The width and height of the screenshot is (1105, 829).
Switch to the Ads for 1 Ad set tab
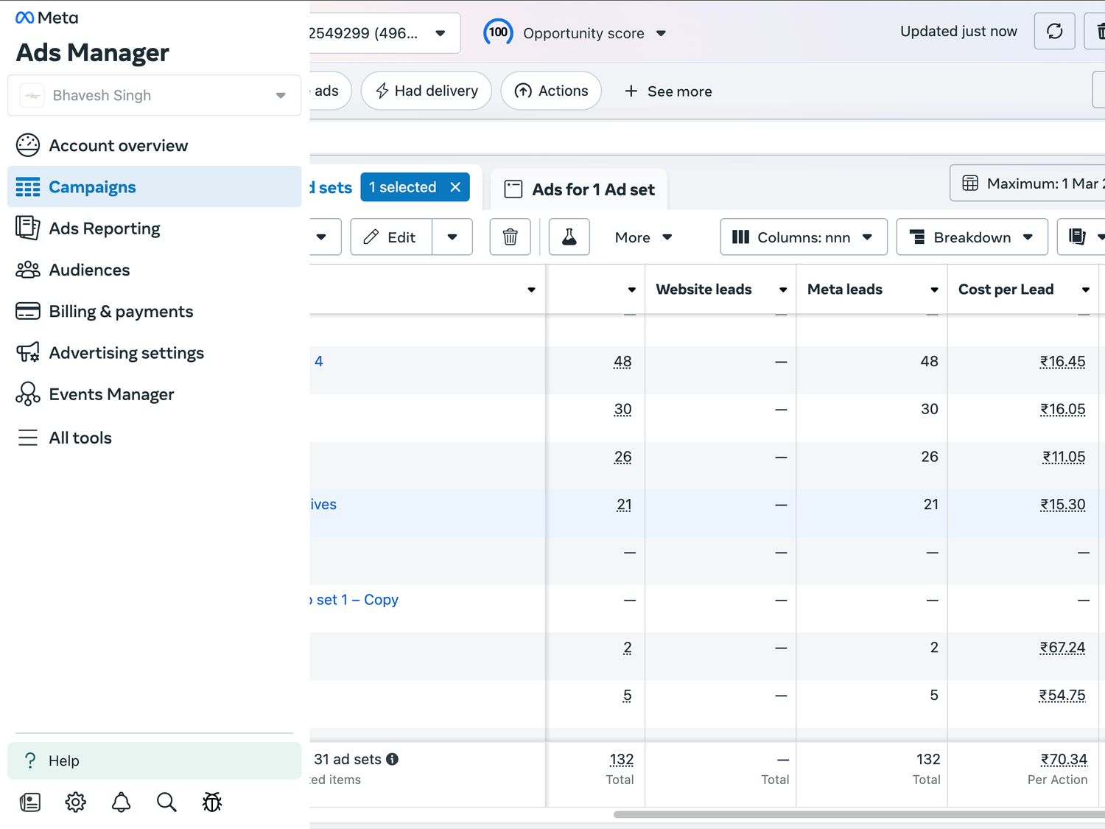(x=579, y=189)
